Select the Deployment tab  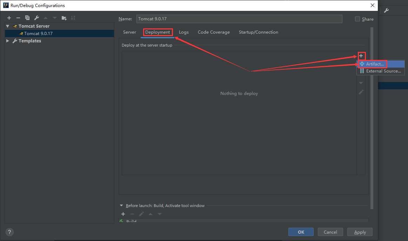coord(158,32)
